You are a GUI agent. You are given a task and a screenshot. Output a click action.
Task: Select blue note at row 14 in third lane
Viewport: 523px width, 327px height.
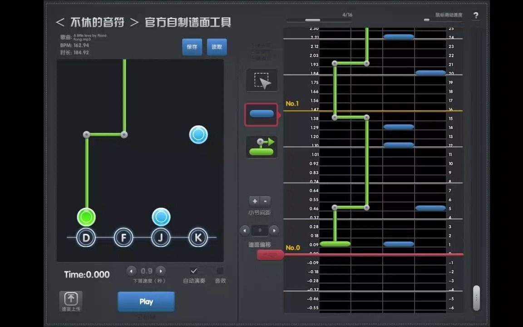point(399,127)
